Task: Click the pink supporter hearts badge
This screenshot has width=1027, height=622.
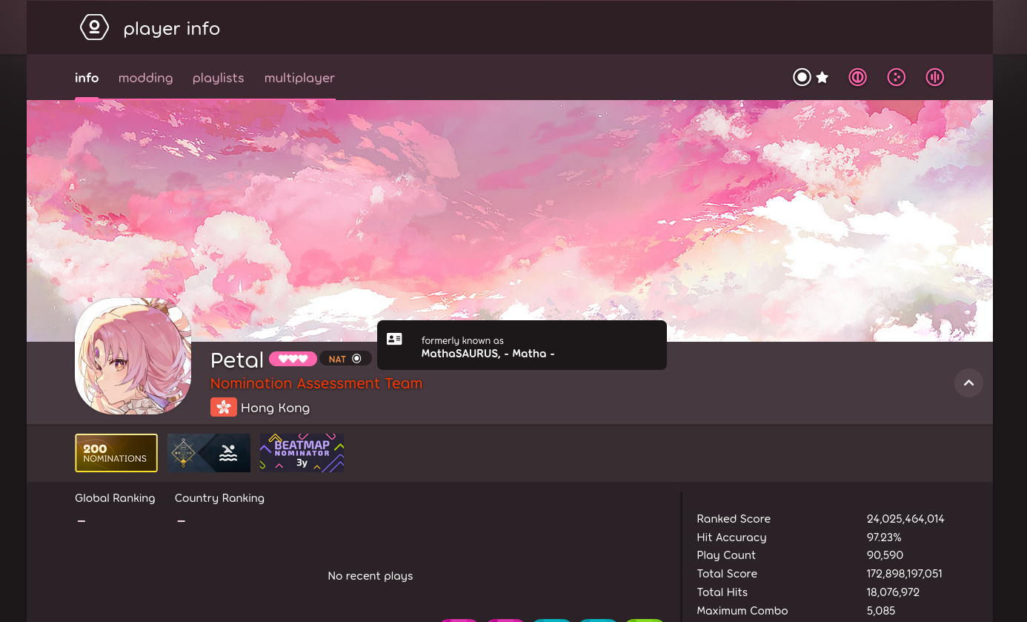Action: (x=293, y=359)
